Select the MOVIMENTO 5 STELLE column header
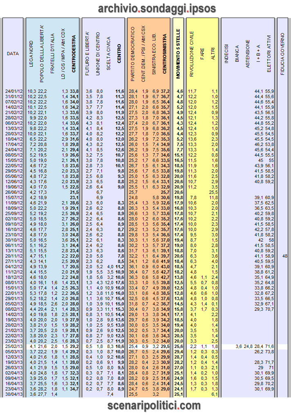The width and height of the screenshot is (291, 415). click(x=178, y=54)
